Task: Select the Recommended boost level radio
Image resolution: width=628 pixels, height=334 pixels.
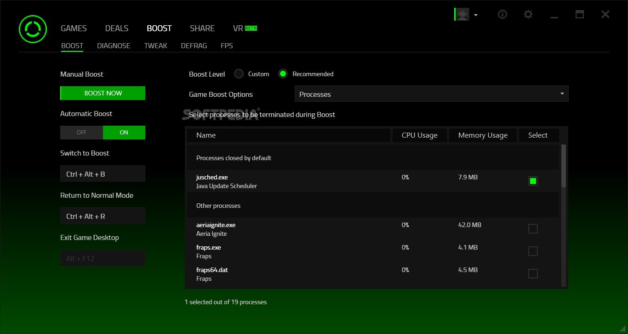Action: (283, 74)
